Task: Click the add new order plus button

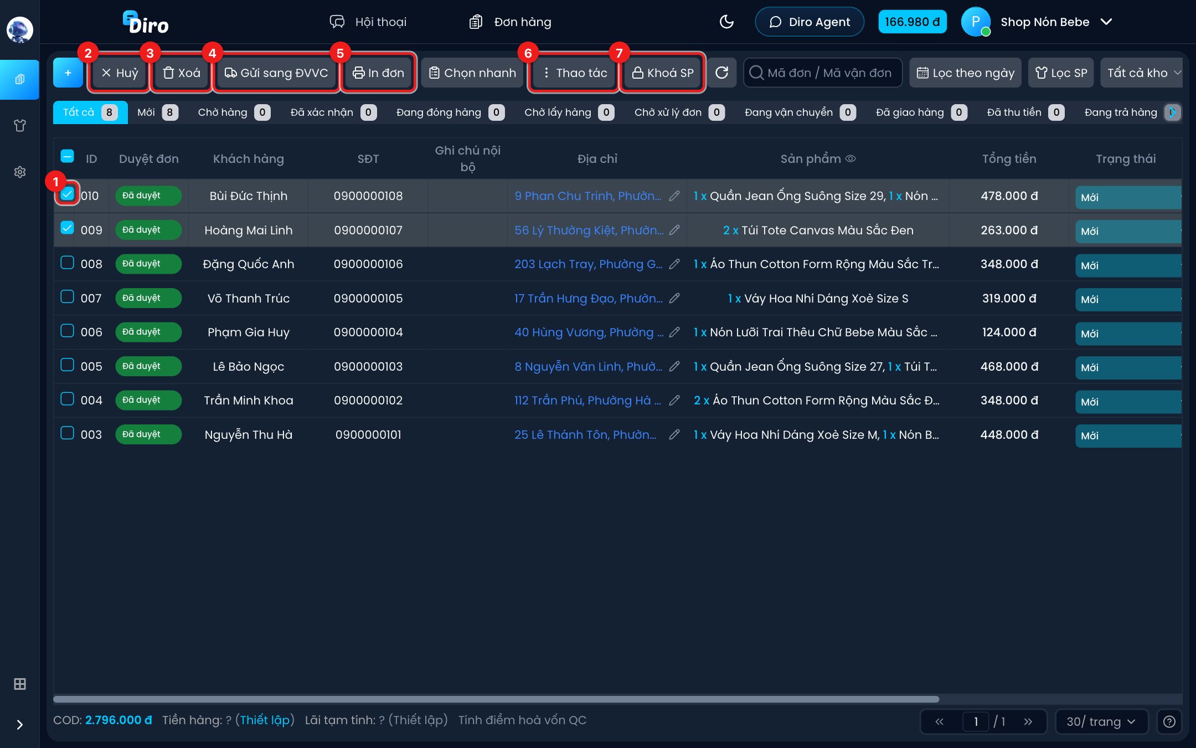Action: [68, 73]
